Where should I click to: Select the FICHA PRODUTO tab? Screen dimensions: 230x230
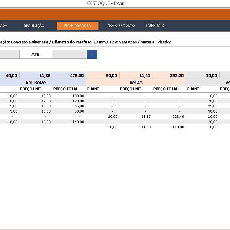coord(78,26)
